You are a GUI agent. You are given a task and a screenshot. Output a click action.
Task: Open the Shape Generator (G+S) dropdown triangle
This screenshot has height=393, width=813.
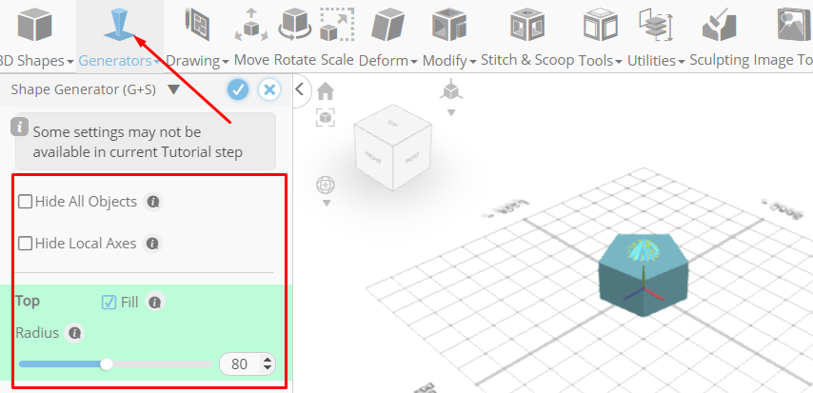[x=173, y=89]
